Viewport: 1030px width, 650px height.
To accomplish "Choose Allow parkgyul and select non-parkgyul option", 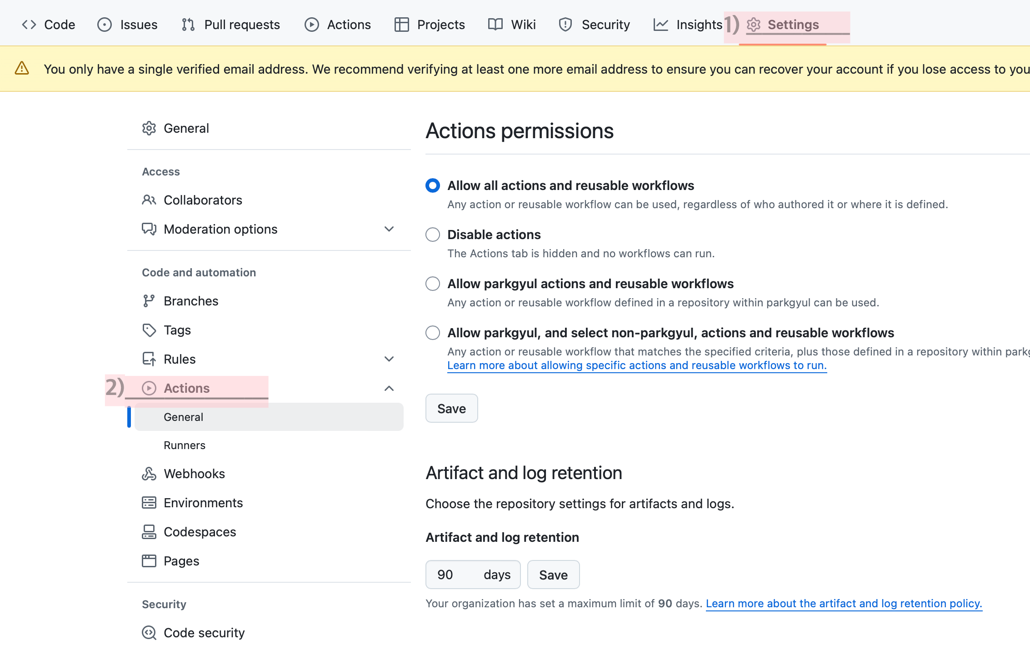I will point(433,333).
